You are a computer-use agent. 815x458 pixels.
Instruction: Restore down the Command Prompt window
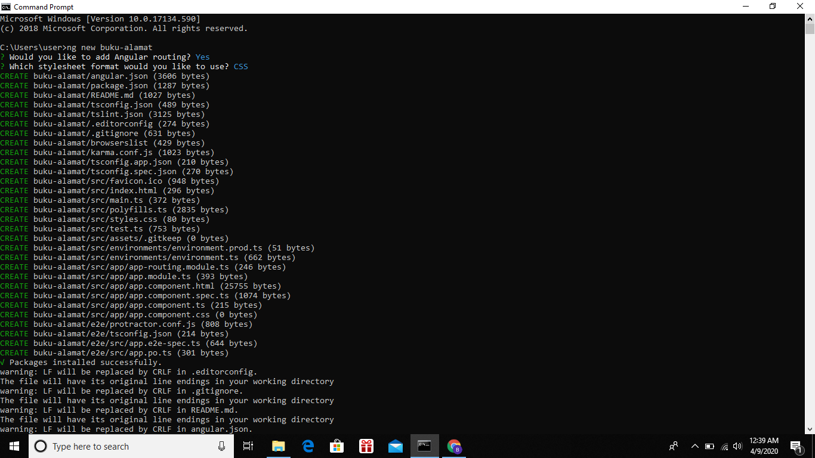pos(773,7)
